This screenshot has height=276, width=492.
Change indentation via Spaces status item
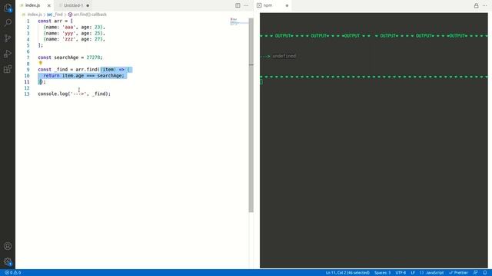click(x=382, y=273)
